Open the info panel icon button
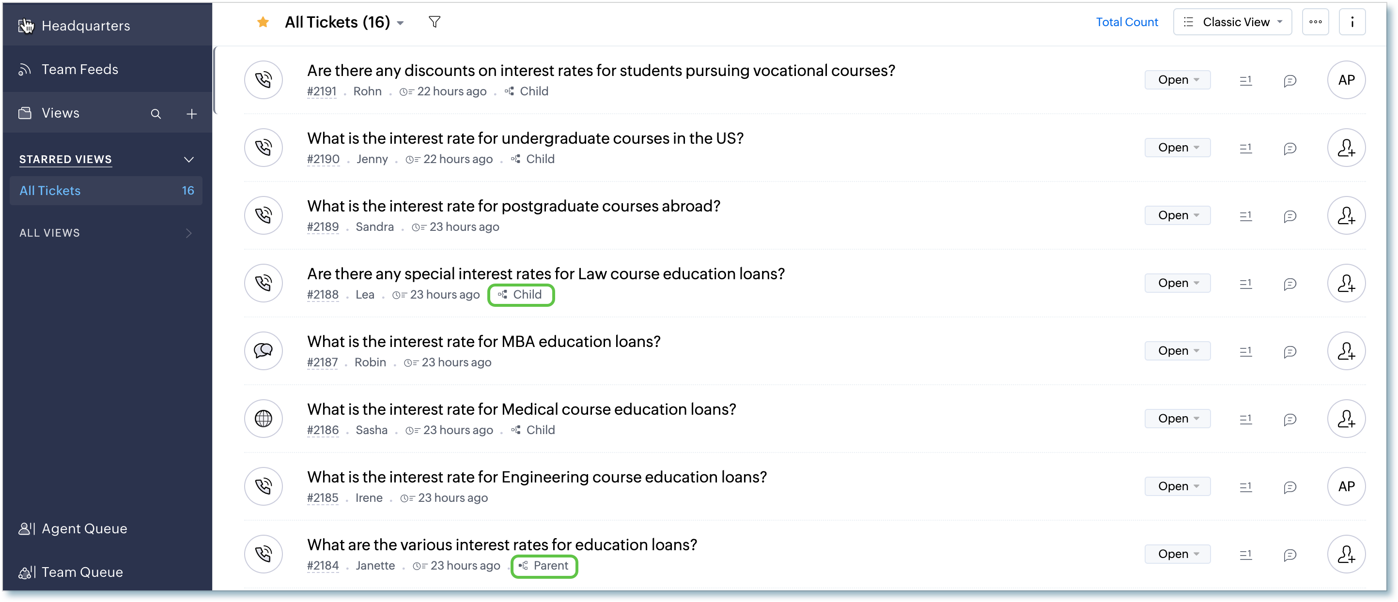The width and height of the screenshot is (1398, 602). [1352, 22]
